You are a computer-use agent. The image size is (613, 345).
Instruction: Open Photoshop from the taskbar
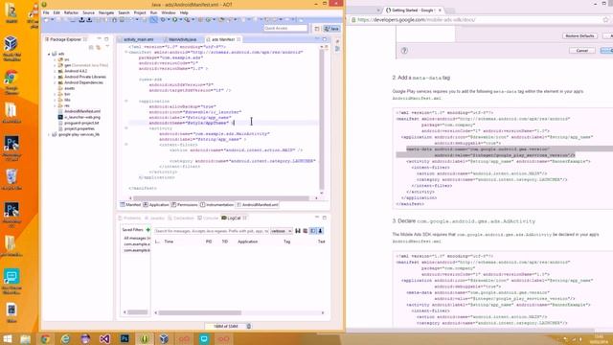click(125, 338)
